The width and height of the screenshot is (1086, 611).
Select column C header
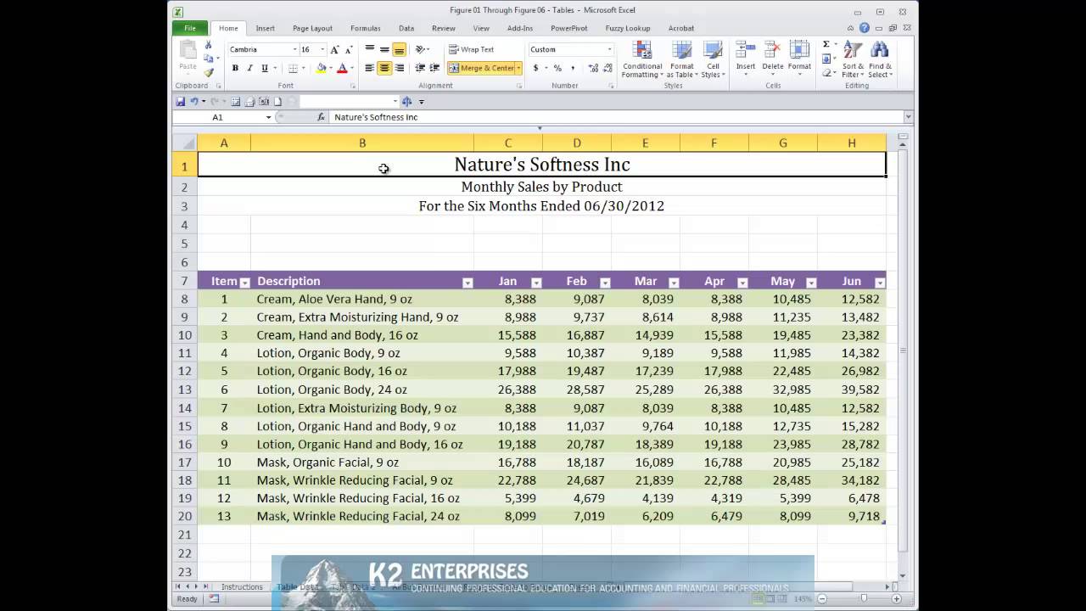(508, 143)
